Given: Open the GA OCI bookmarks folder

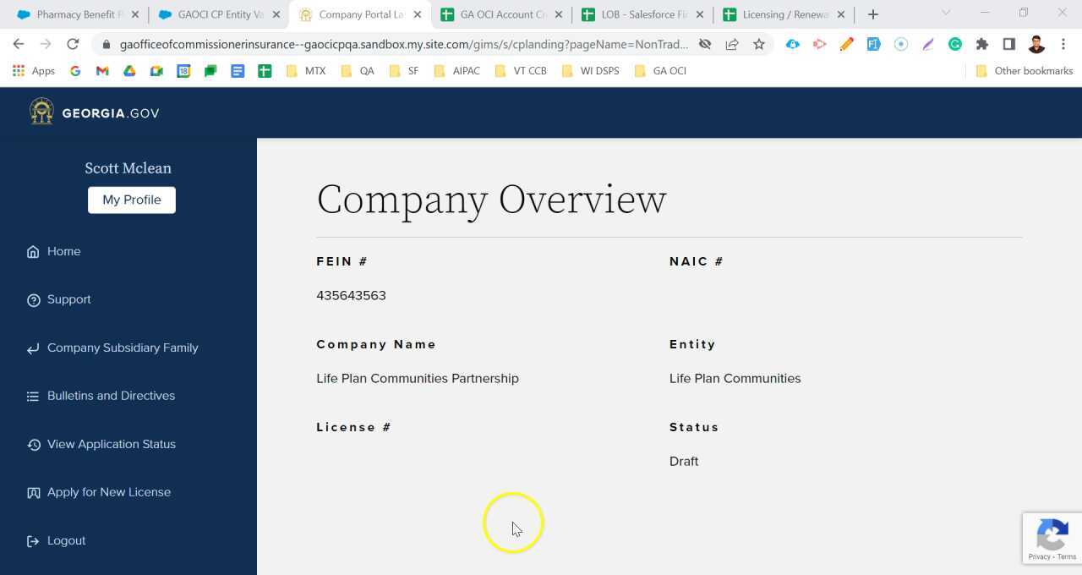Looking at the screenshot, I should tap(662, 71).
